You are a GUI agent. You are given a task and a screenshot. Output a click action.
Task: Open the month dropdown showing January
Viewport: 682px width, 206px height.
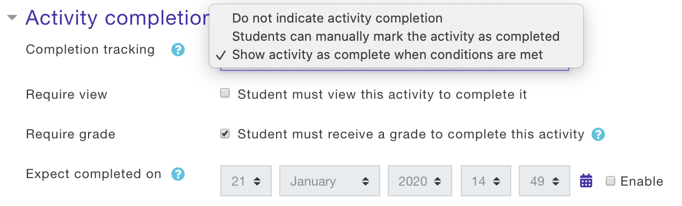330,181
